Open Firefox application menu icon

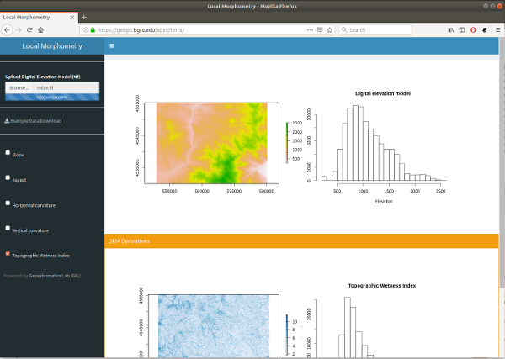click(x=497, y=29)
